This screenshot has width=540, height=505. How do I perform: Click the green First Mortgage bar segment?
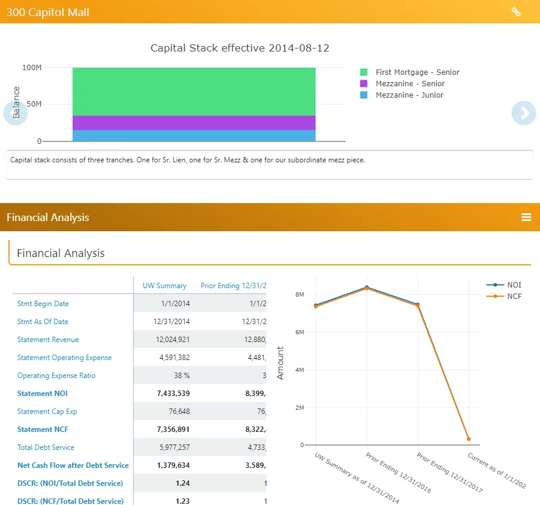click(194, 92)
